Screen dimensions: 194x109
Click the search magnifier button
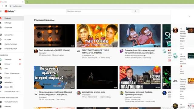(135, 11)
